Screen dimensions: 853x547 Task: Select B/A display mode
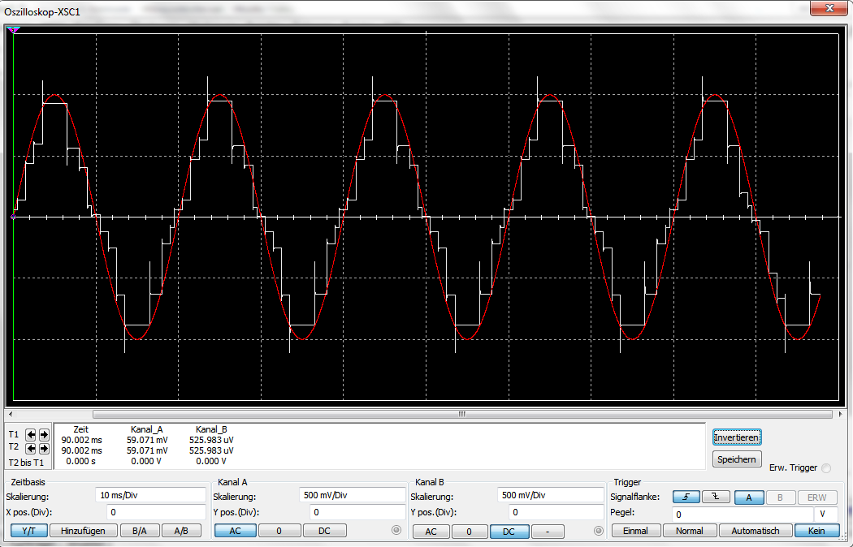140,531
